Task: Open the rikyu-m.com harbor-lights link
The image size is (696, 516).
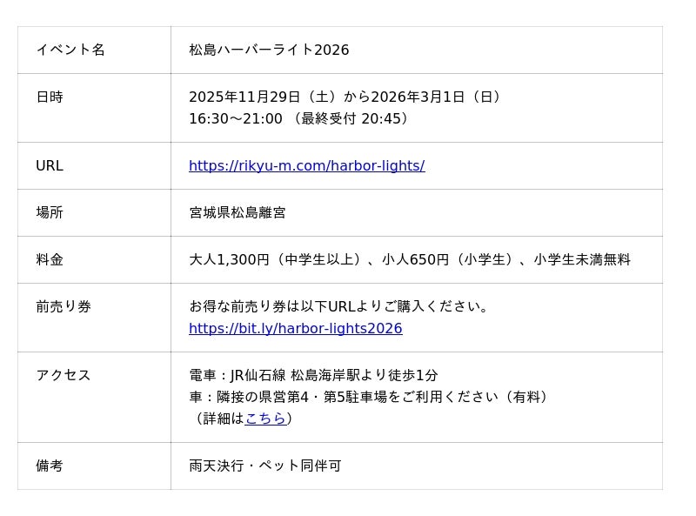Action: point(306,165)
